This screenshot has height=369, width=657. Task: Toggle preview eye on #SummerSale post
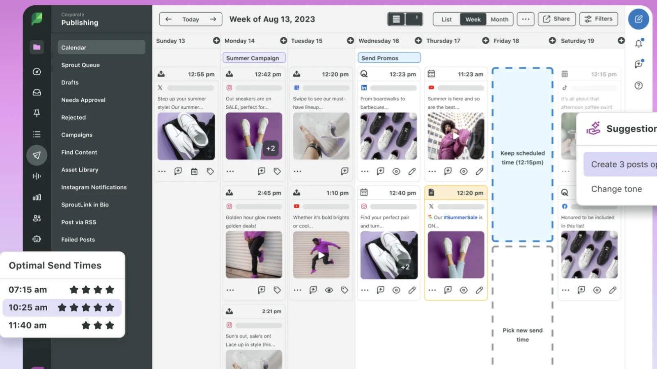pyautogui.click(x=464, y=290)
